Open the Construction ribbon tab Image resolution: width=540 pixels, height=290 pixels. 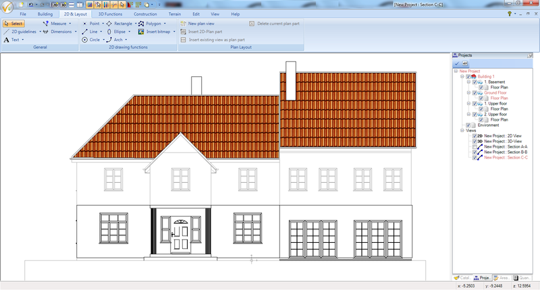click(145, 14)
